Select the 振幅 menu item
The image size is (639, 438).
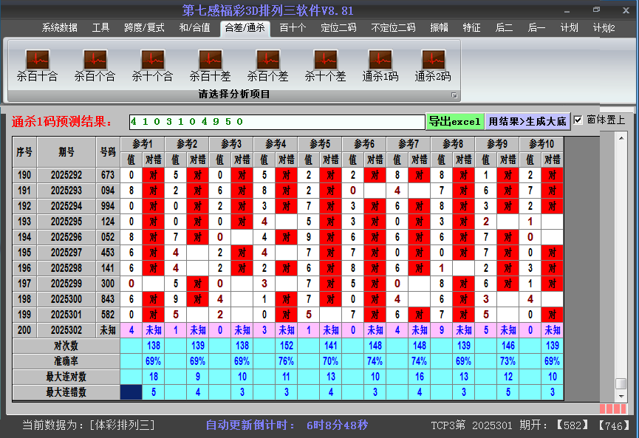[x=439, y=28]
